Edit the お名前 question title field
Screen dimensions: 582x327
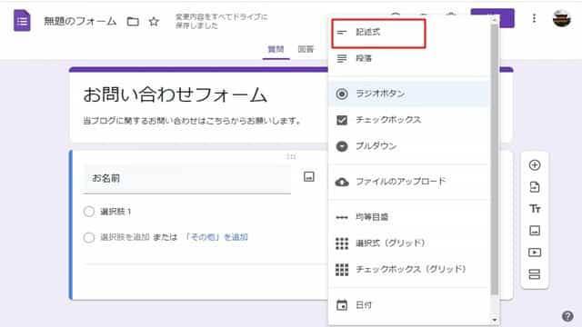(187, 179)
